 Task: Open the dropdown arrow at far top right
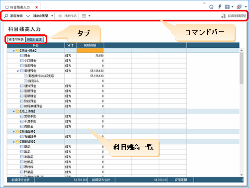click(x=246, y=7)
